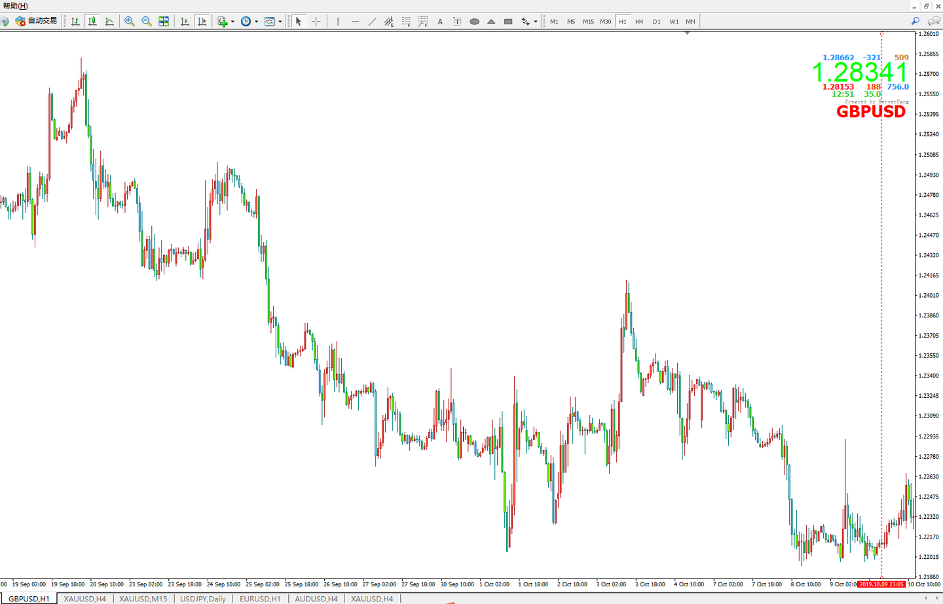This screenshot has width=943, height=604.
Task: Click the 1.26010 price scale label
Action: tap(929, 34)
